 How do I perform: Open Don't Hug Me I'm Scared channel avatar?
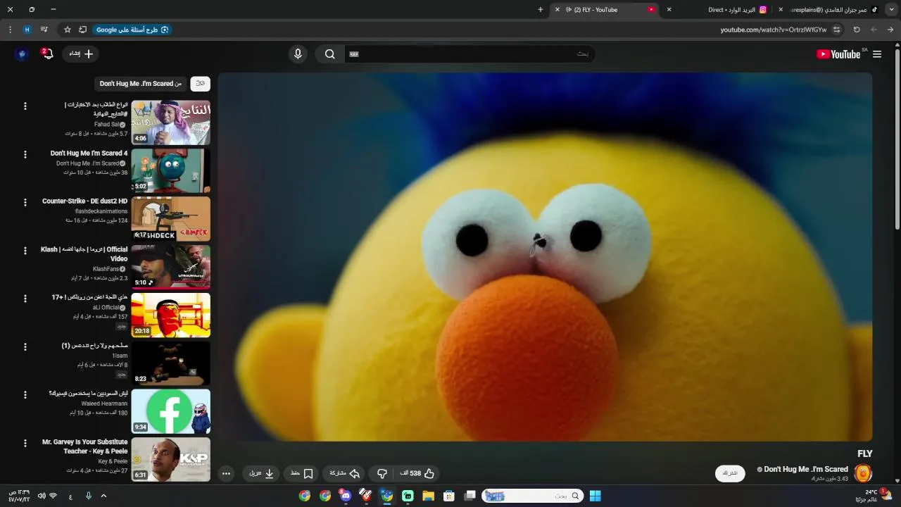pyautogui.click(x=863, y=473)
